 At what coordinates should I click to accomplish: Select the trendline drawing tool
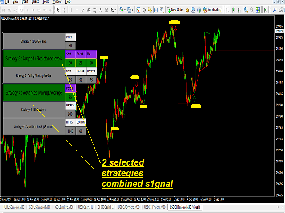pyautogui.click(x=83, y=10)
